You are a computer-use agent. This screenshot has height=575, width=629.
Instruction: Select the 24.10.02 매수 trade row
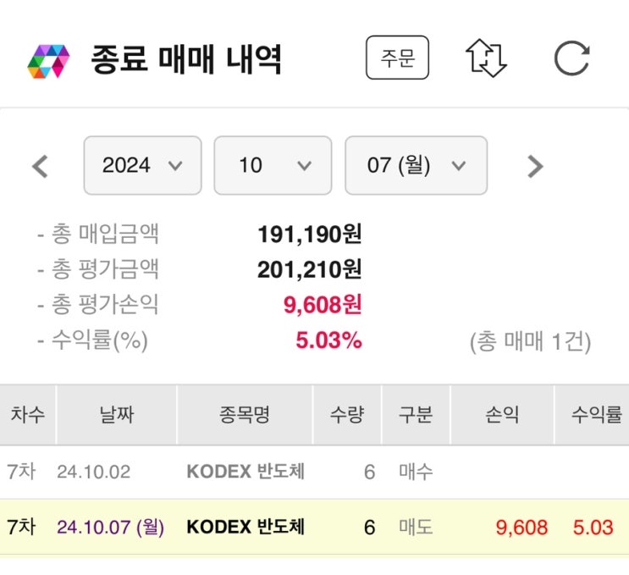314,472
